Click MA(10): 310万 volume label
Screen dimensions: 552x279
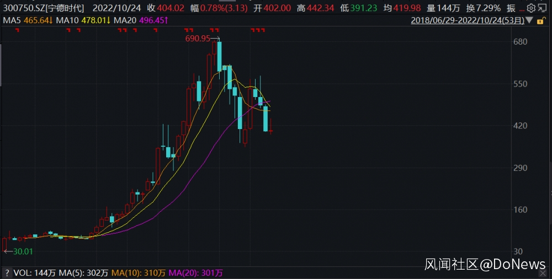click(x=139, y=273)
